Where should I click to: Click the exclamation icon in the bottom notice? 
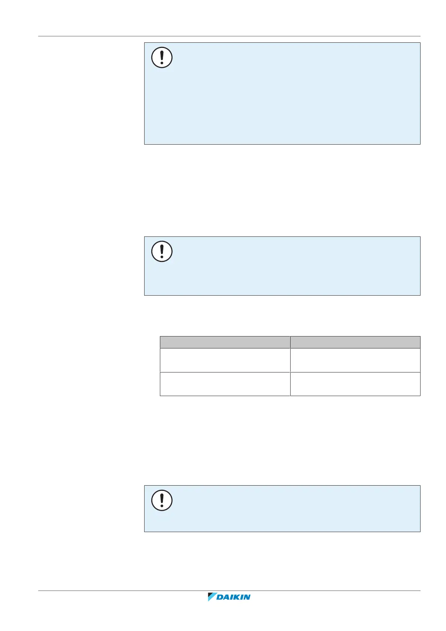[162, 500]
